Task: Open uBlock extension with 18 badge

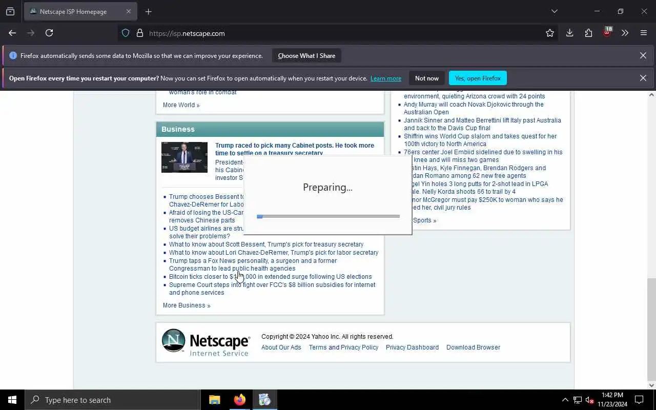Action: tap(607, 33)
